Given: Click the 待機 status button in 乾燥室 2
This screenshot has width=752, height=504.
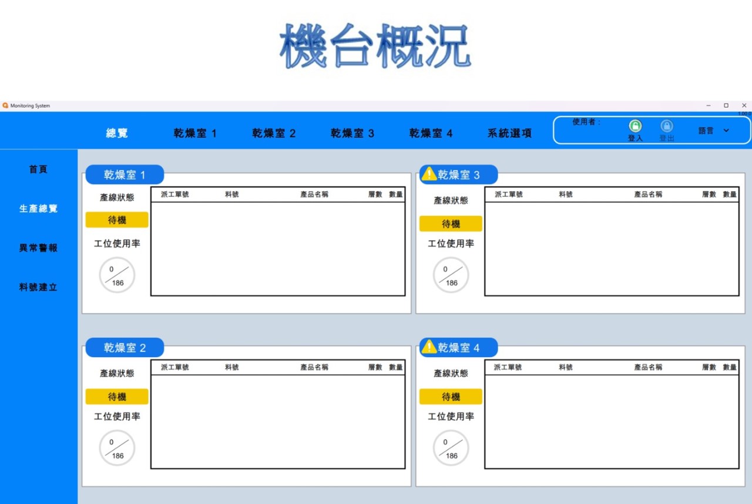Looking at the screenshot, I should 117,397.
